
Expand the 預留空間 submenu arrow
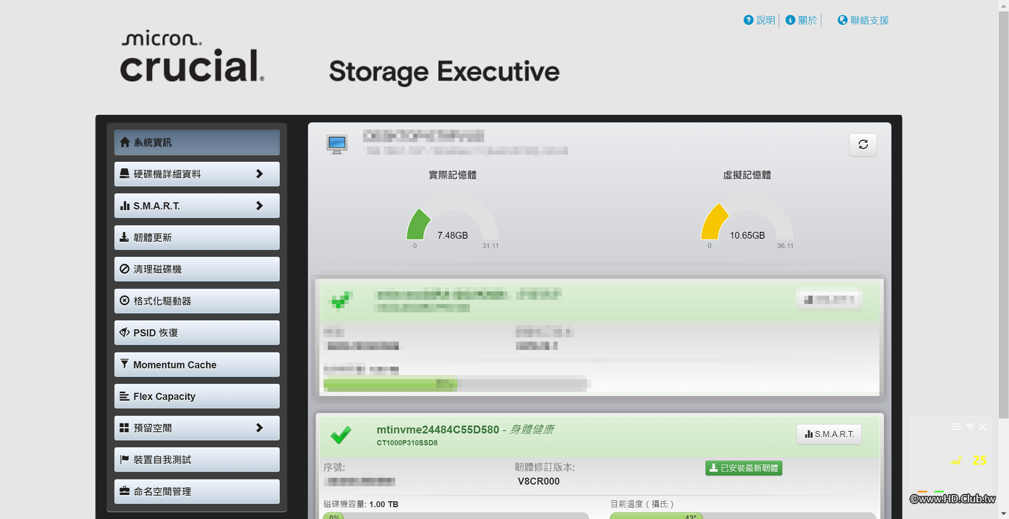coord(259,428)
